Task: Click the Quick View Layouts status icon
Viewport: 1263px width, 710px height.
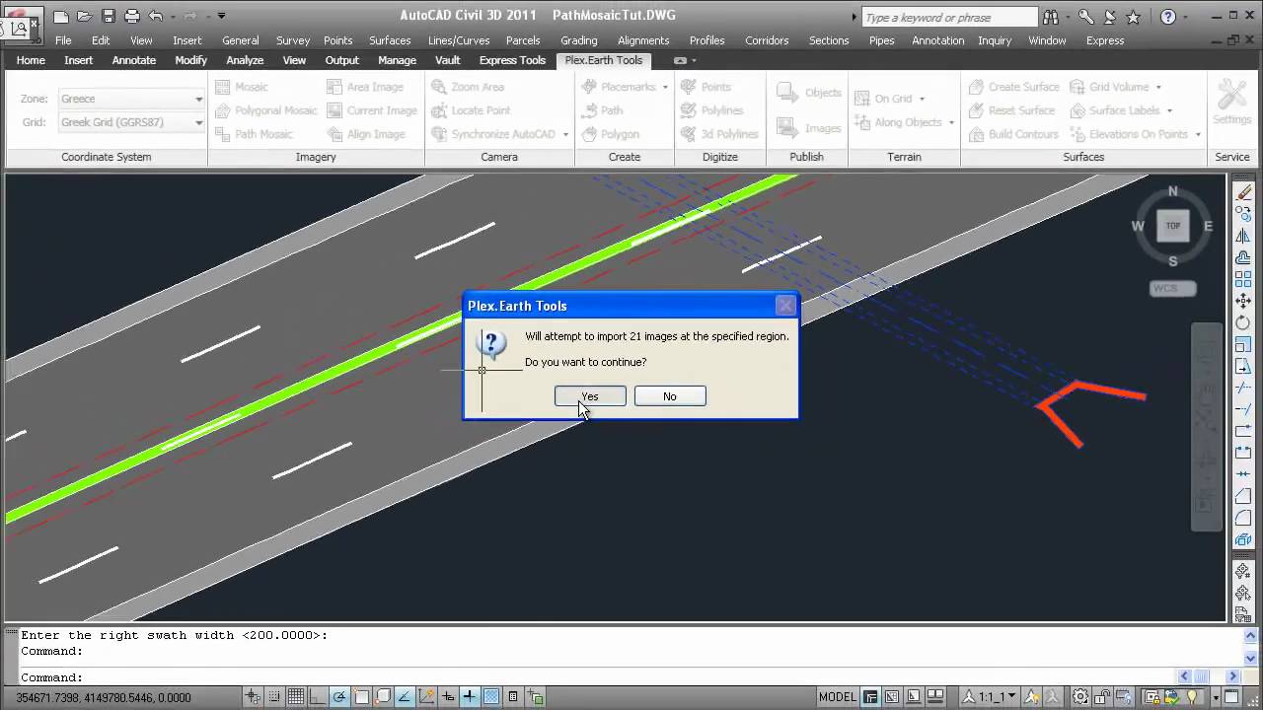Action: 914,697
